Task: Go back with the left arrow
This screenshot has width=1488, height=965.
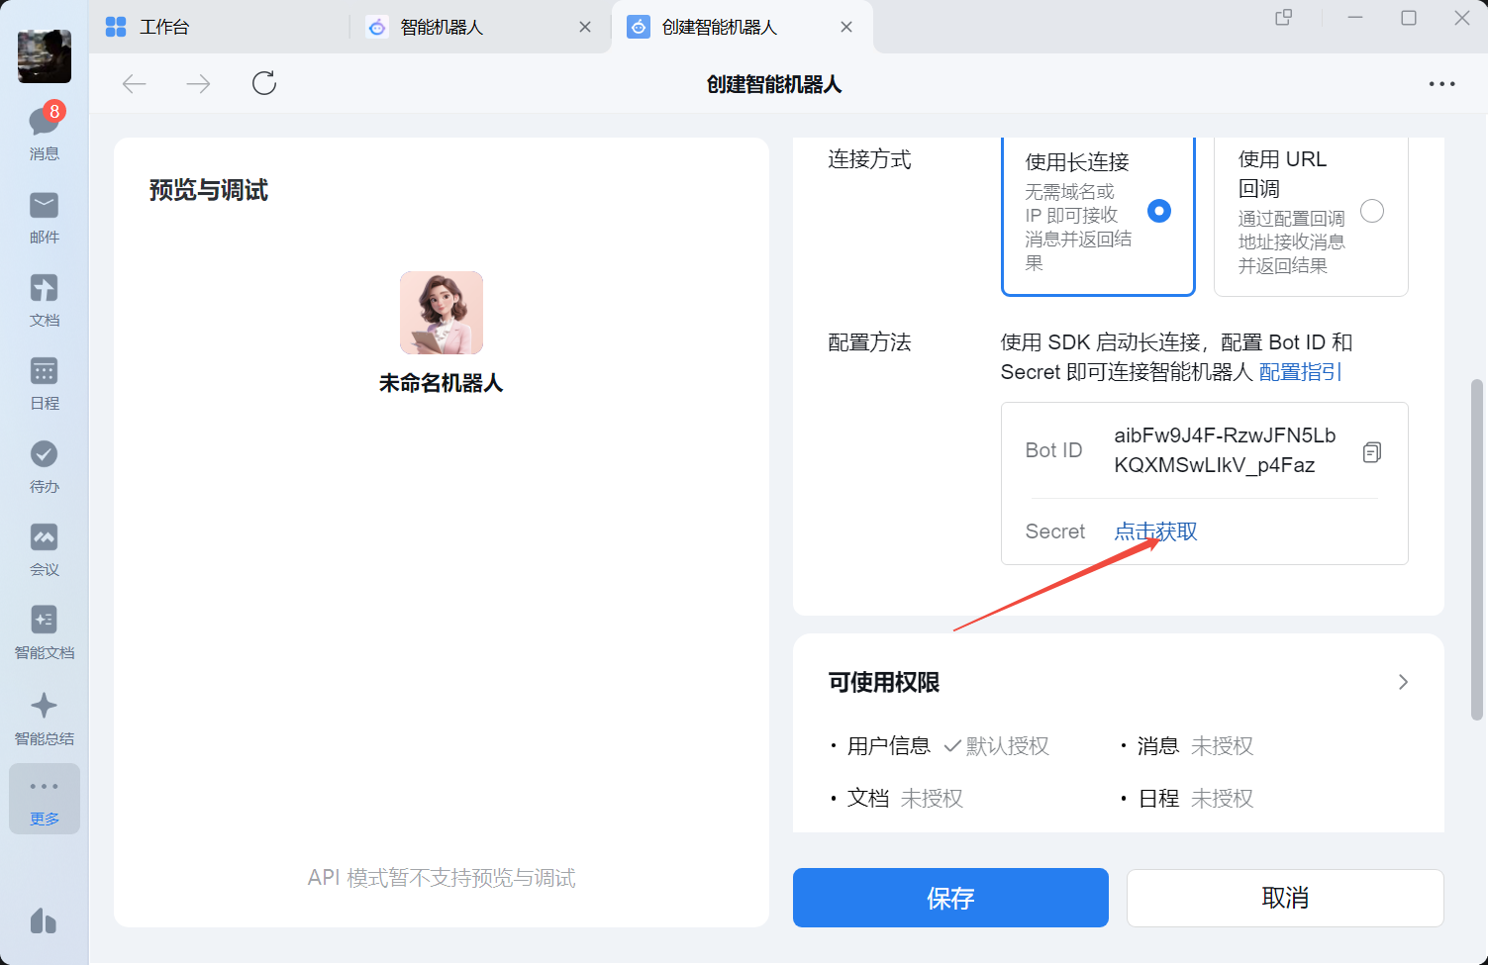Action: 135,84
